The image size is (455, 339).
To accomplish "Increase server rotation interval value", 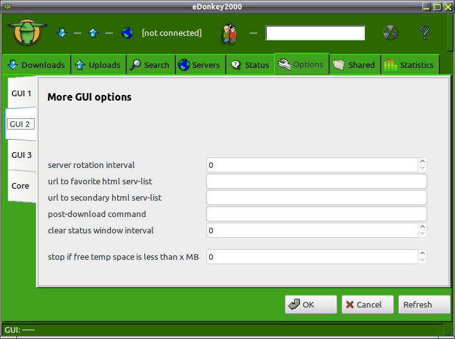I will tap(422, 162).
